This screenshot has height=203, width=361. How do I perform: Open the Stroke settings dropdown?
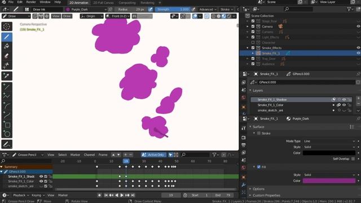[x=227, y=10]
